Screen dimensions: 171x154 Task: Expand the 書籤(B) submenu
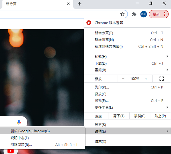tap(127, 70)
